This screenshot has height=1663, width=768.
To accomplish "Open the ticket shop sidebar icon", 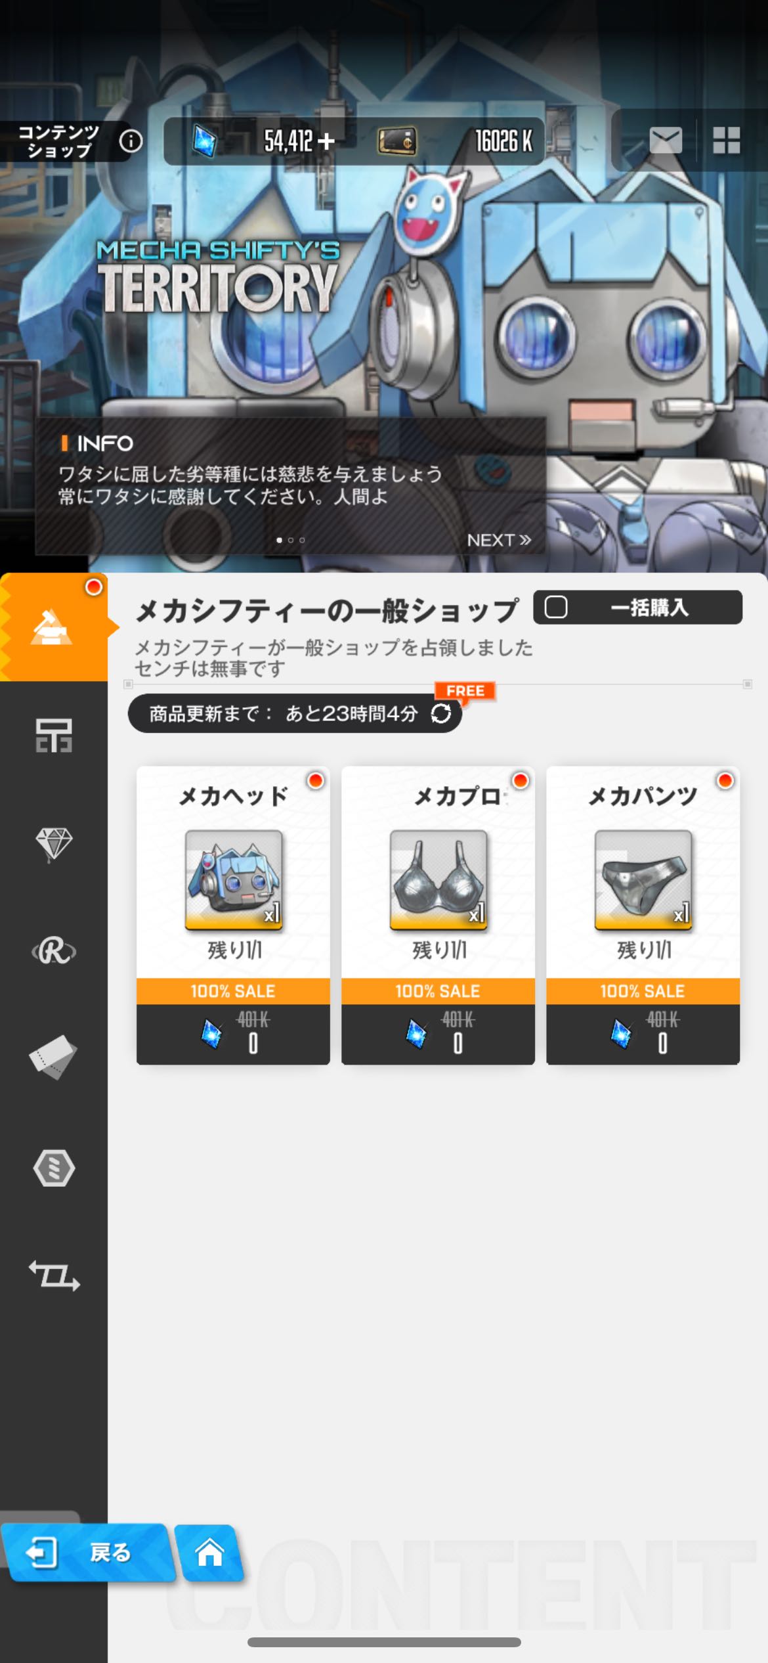I will click(54, 1057).
